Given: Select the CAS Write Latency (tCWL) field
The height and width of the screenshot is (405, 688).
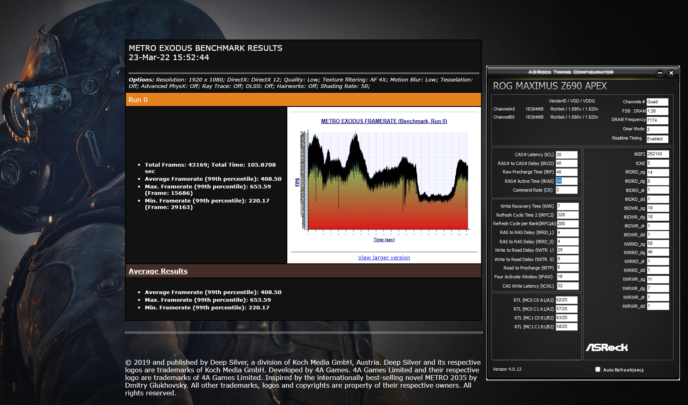Looking at the screenshot, I should [x=568, y=286].
